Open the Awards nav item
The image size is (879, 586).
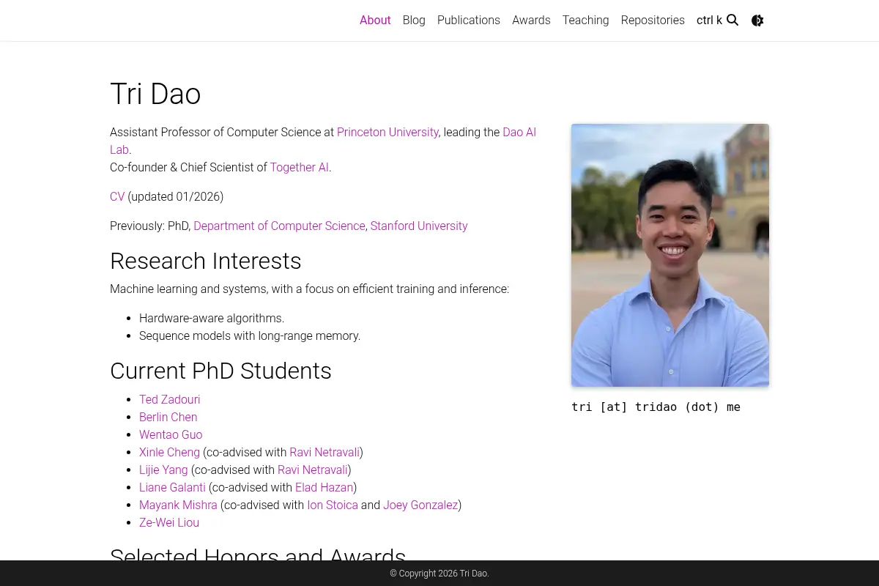pyautogui.click(x=531, y=21)
